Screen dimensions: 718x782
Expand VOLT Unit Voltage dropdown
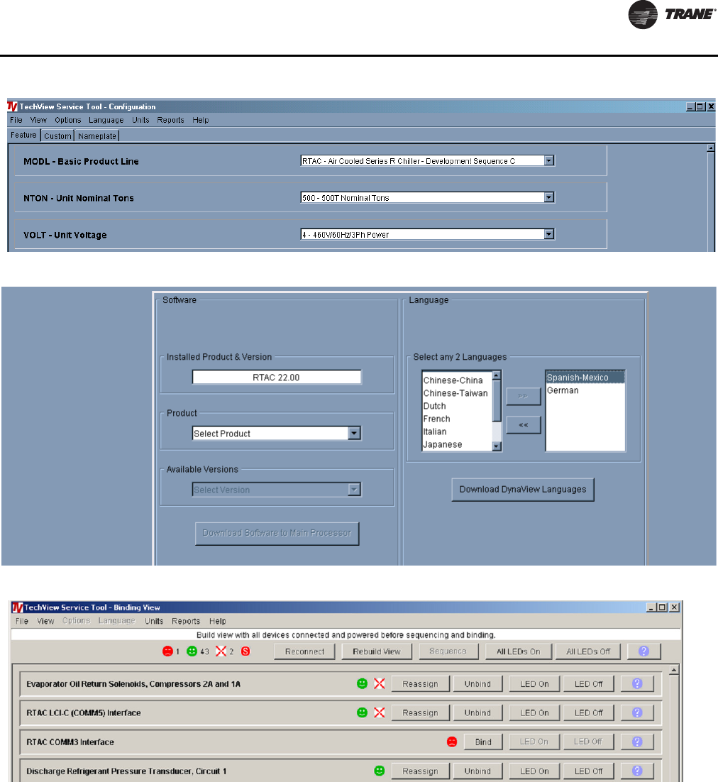point(549,234)
